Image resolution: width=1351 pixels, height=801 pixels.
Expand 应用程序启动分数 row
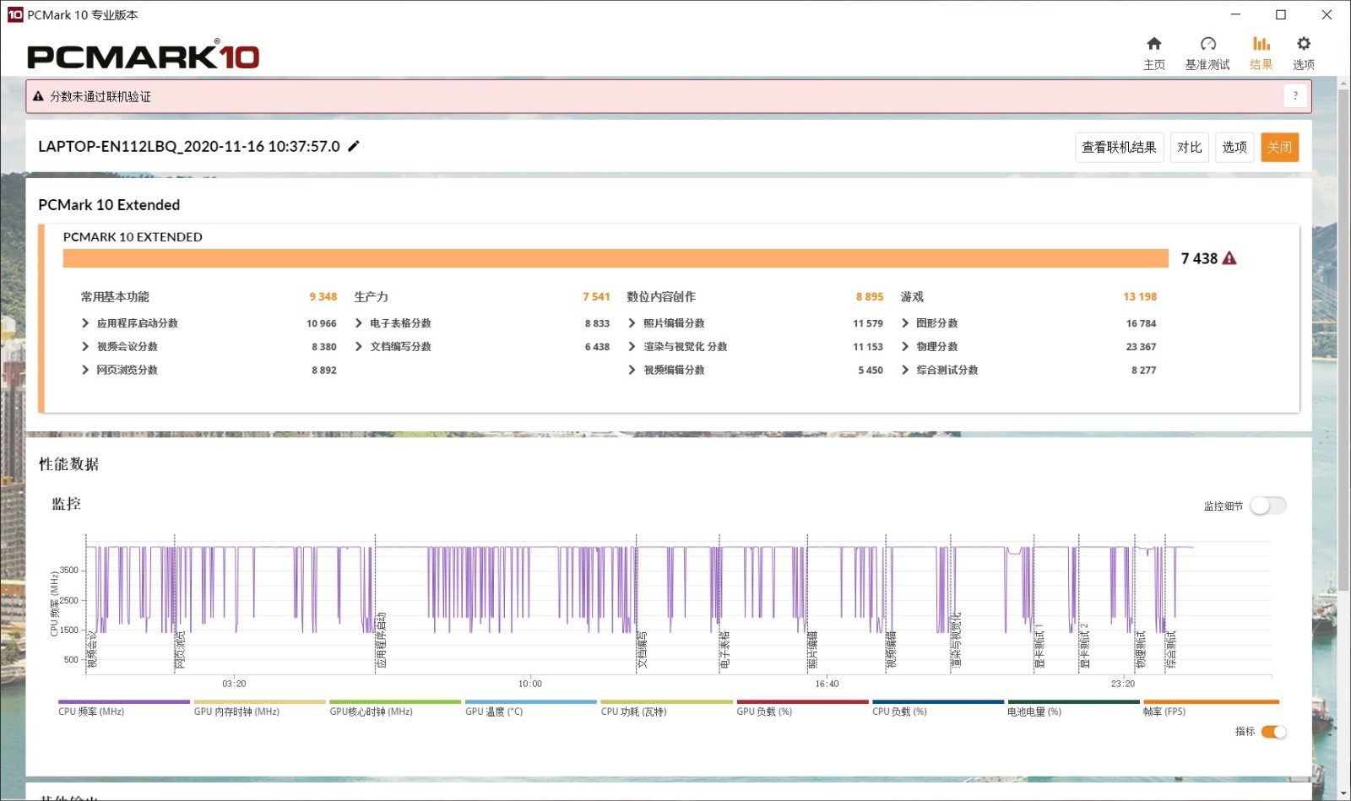coord(85,323)
